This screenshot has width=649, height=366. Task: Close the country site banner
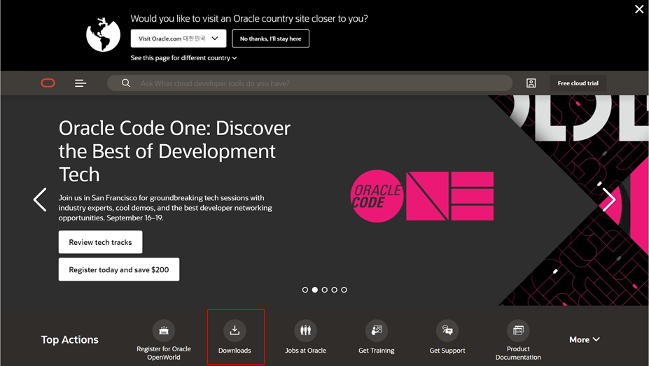click(639, 9)
